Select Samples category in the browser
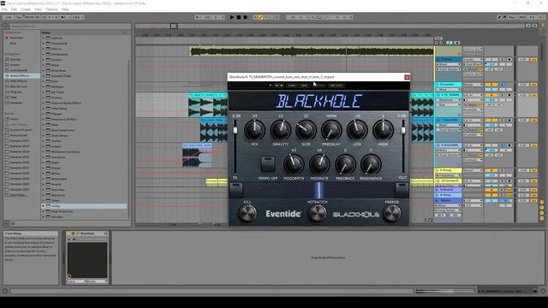548x308 pixels. 15,103
